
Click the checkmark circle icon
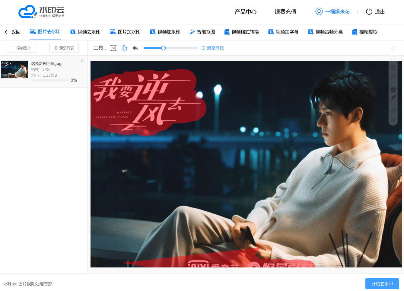(x=393, y=90)
